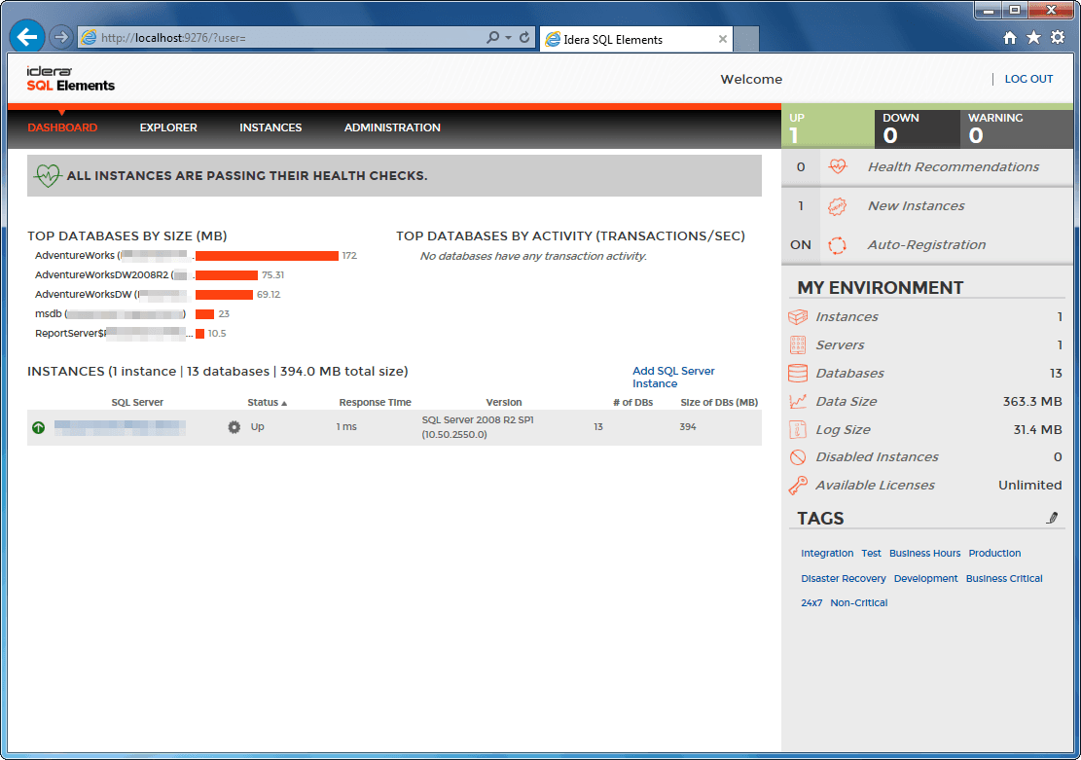Viewport: 1081px width, 760px height.
Task: Select the Development tag
Action: coord(925,579)
